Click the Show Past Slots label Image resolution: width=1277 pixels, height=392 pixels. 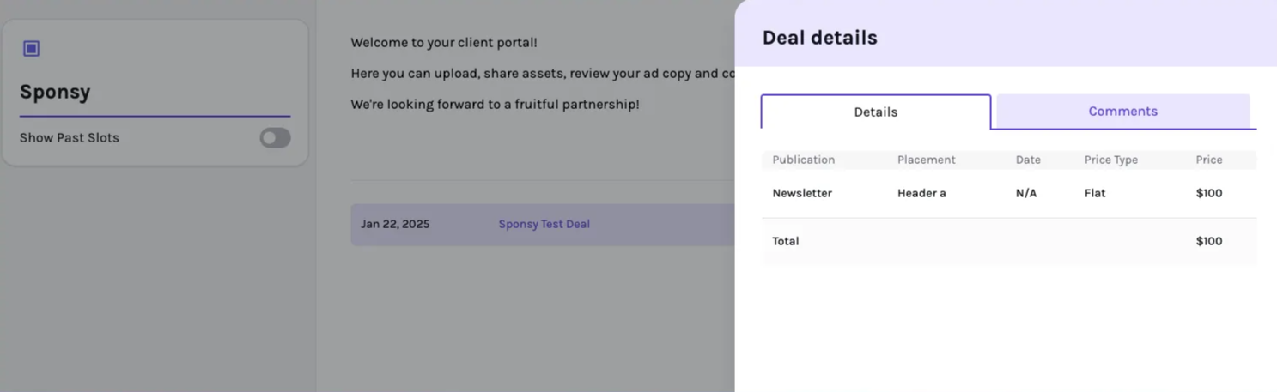pos(70,138)
